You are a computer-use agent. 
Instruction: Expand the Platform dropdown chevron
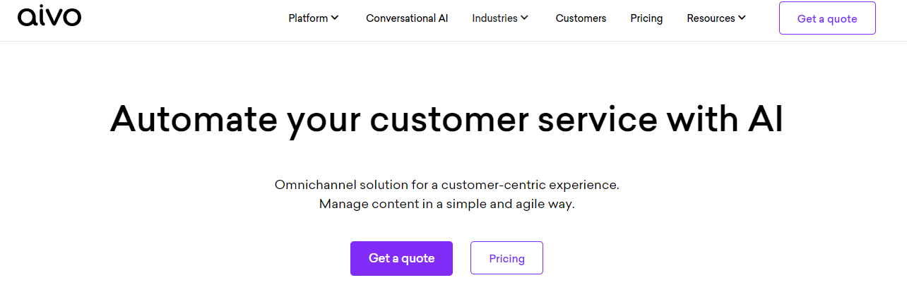pyautogui.click(x=335, y=18)
